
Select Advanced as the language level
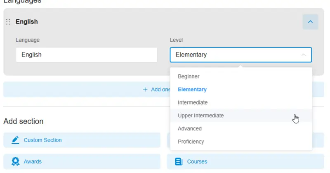pyautogui.click(x=190, y=128)
